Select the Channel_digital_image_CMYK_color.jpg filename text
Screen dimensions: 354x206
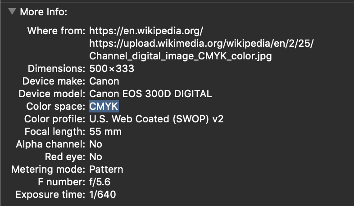point(181,56)
